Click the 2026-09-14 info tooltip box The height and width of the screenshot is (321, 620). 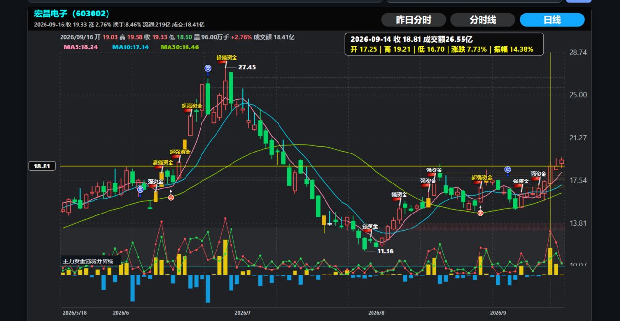point(444,44)
